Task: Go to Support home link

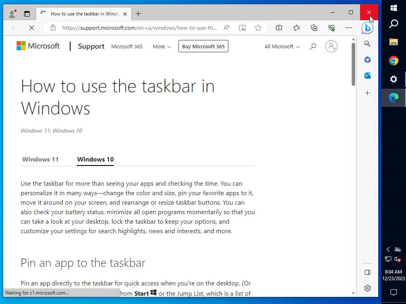Action: click(x=91, y=46)
